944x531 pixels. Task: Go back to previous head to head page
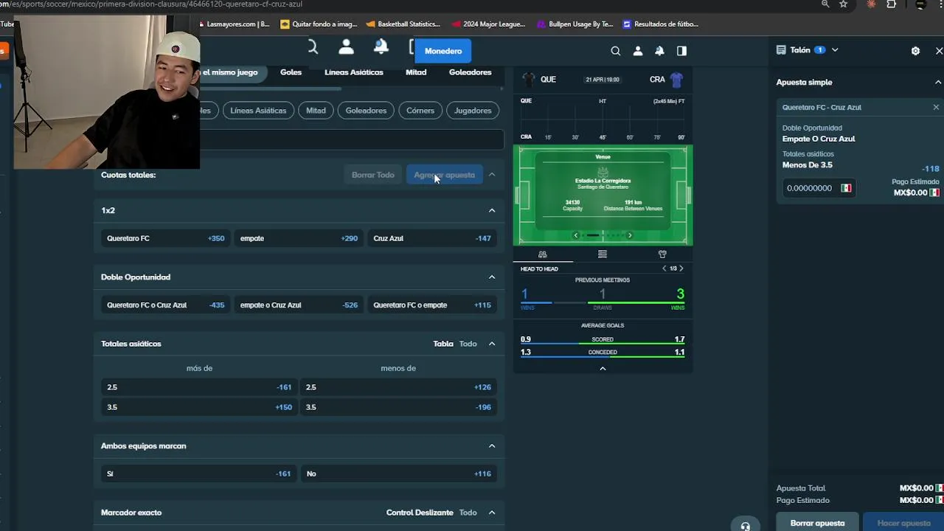click(x=664, y=268)
